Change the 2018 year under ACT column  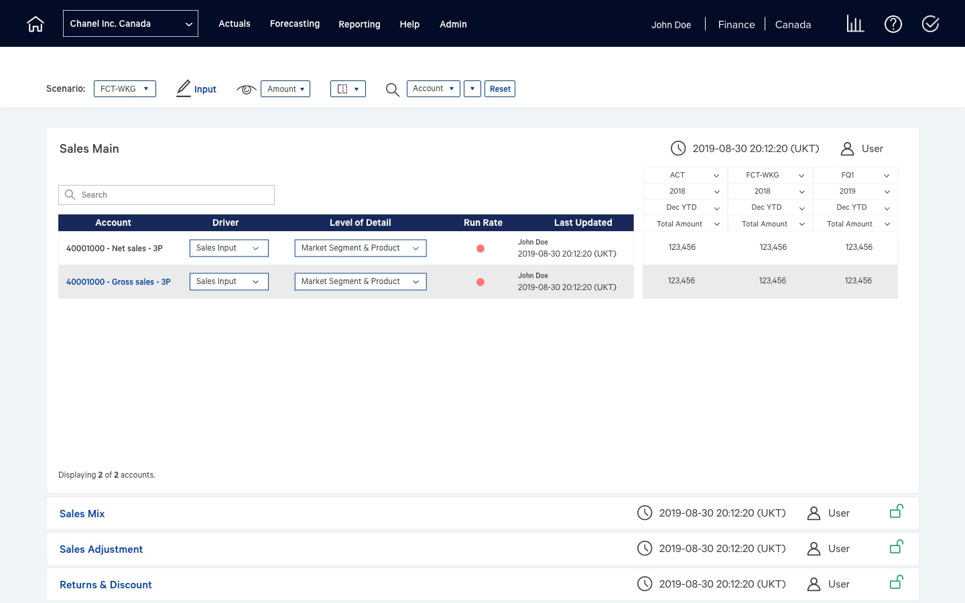point(685,191)
